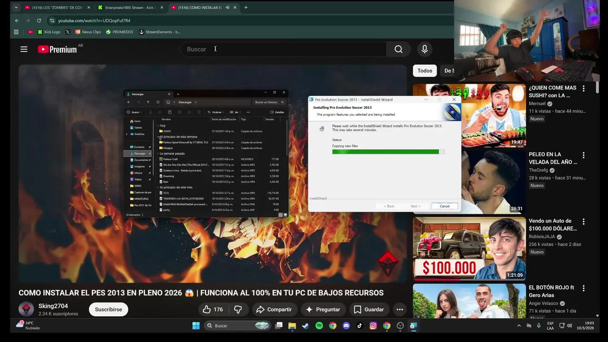Image resolution: width=608 pixels, height=342 pixels.
Task: Open the Chrome apps grid bookmark
Action: click(x=16, y=32)
